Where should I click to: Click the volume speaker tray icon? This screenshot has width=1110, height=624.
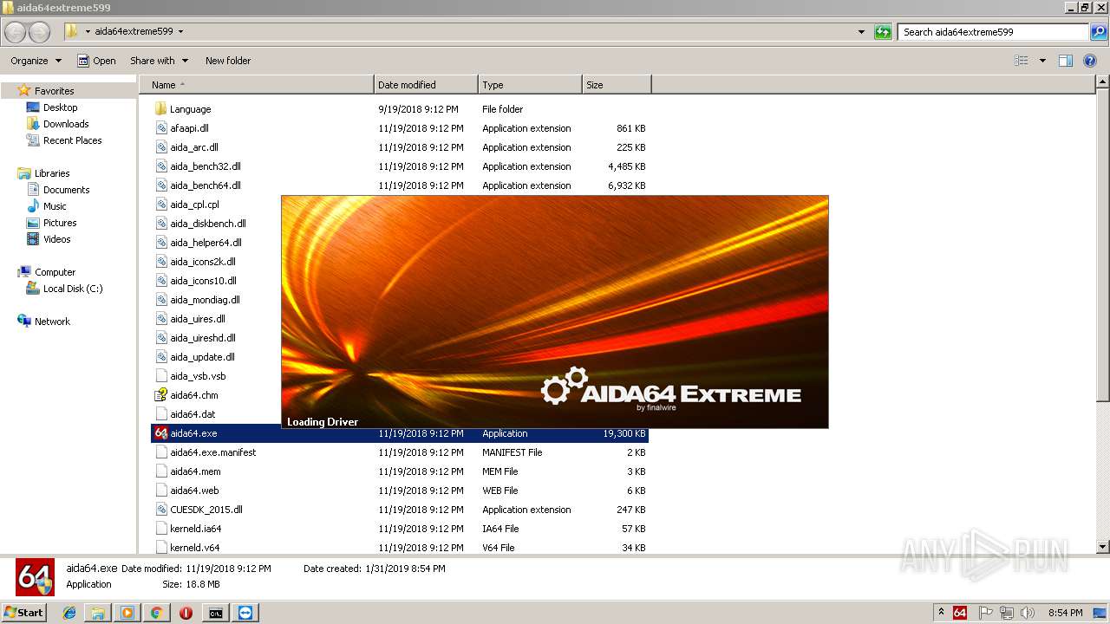tap(1028, 613)
